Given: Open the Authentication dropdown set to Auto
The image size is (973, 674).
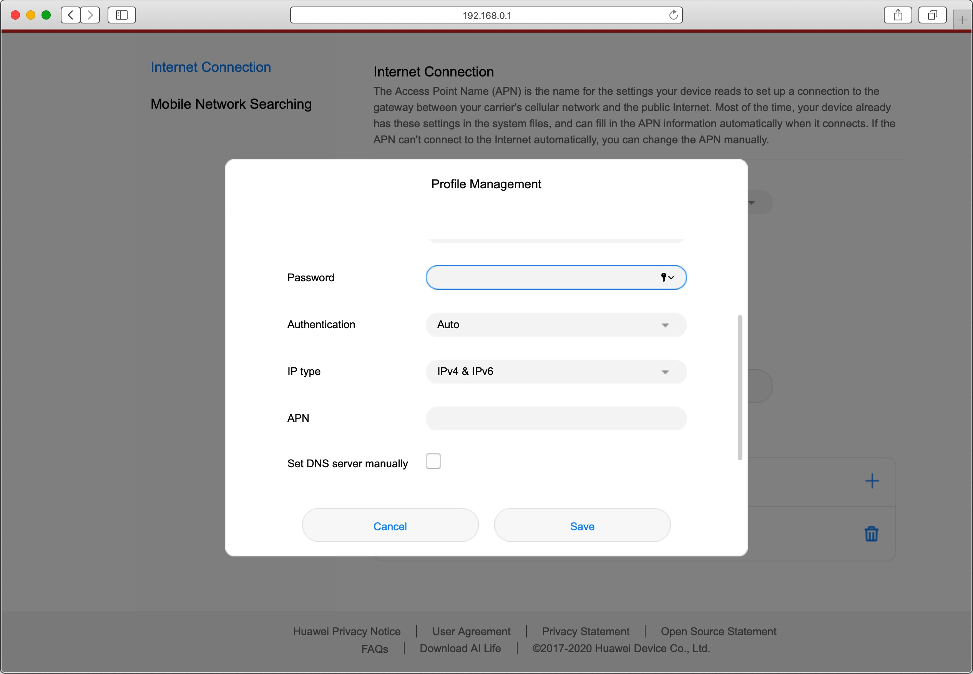Looking at the screenshot, I should click(x=556, y=325).
